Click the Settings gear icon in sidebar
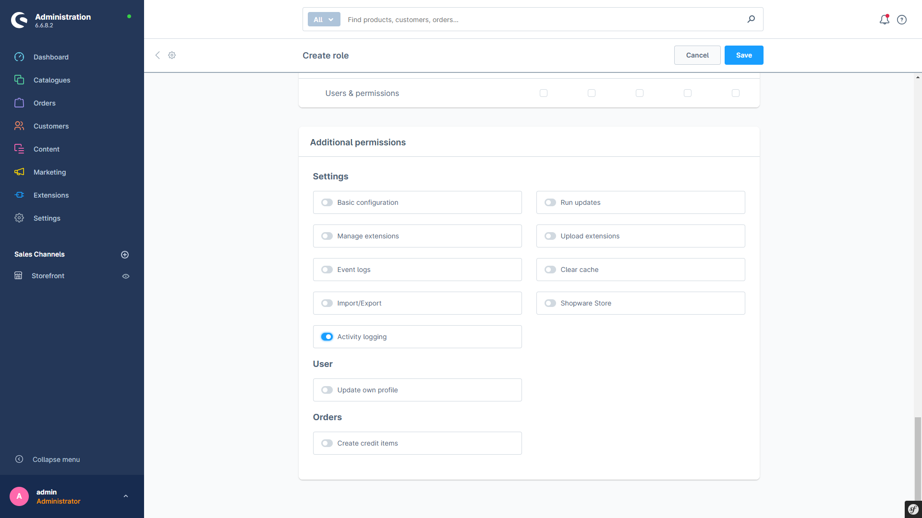Viewport: 922px width, 518px height. 19,218
